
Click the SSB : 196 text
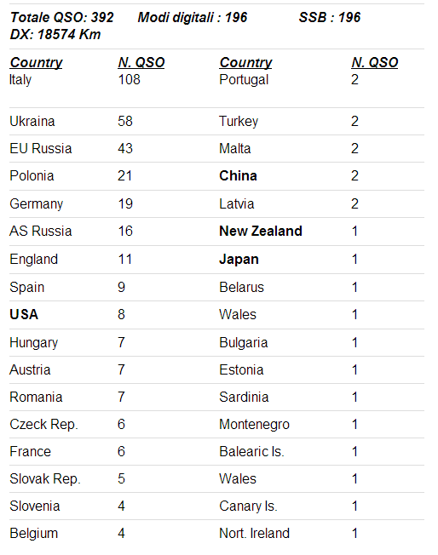click(330, 17)
